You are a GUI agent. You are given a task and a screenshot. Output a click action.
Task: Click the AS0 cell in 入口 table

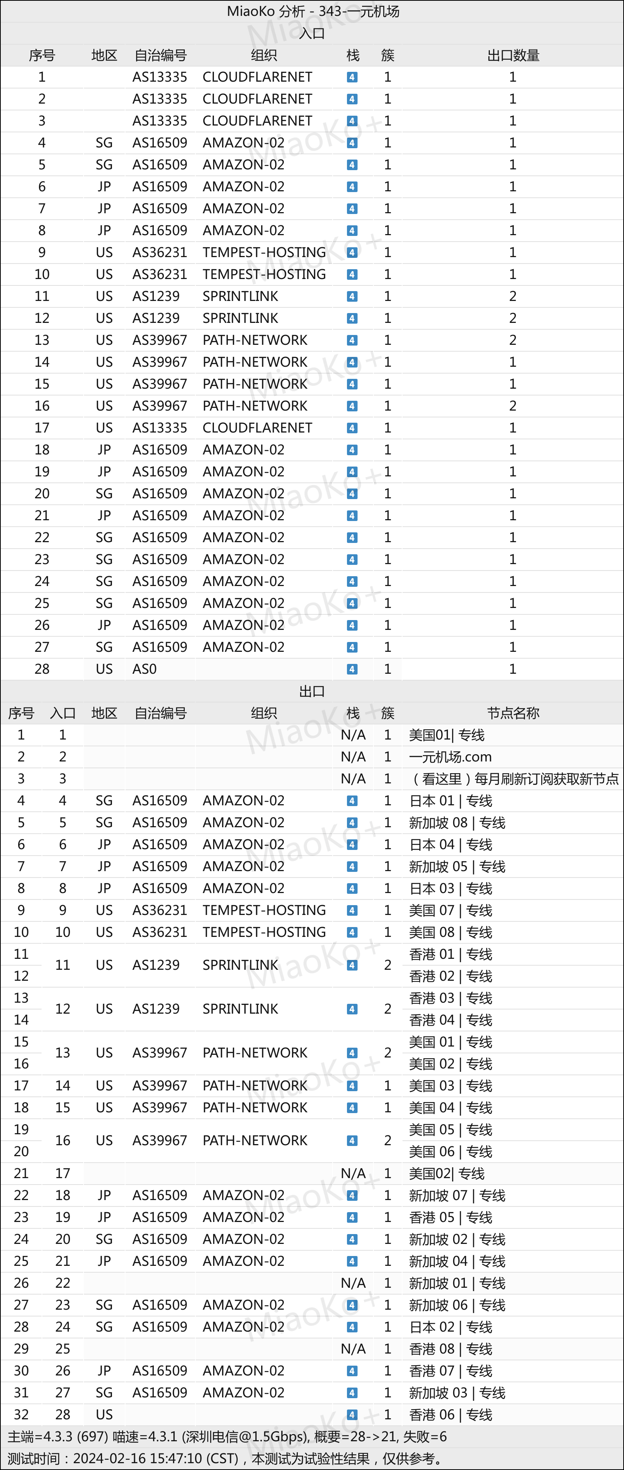click(144, 669)
